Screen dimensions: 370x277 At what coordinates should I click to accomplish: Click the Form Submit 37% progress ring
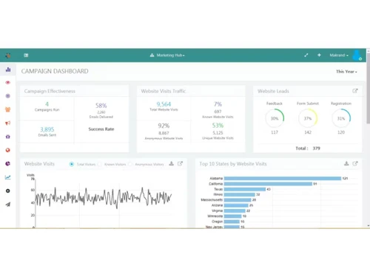(x=308, y=118)
